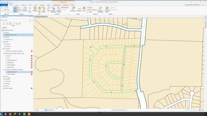207x116 pixels.
Task: Open PowerPoint from the taskbar
Action: pos(10,114)
